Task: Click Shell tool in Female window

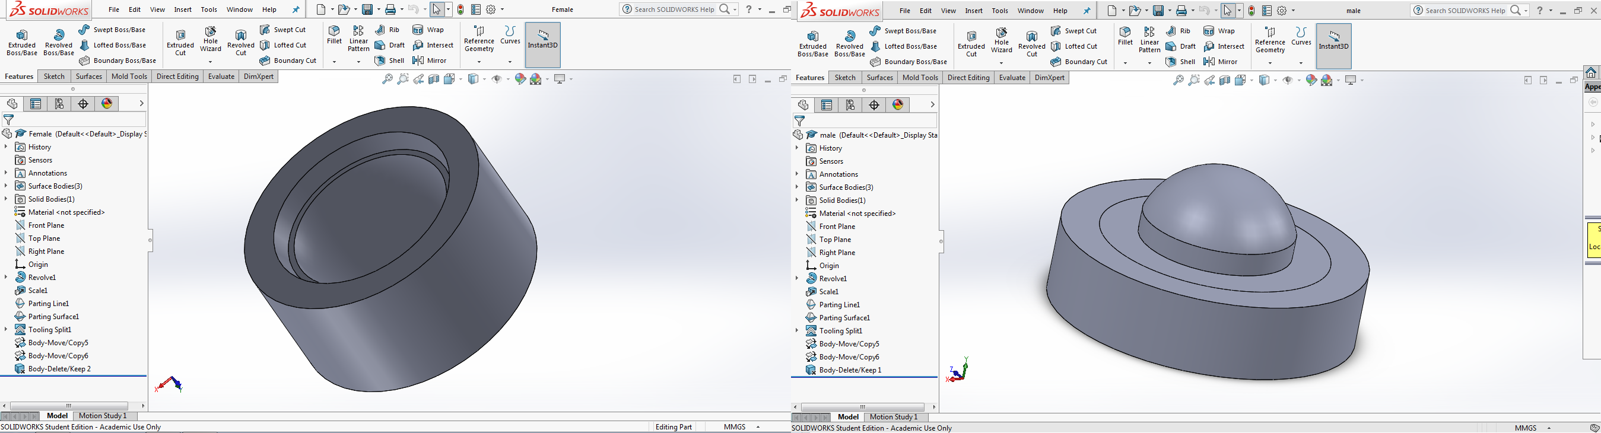Action: click(x=390, y=61)
